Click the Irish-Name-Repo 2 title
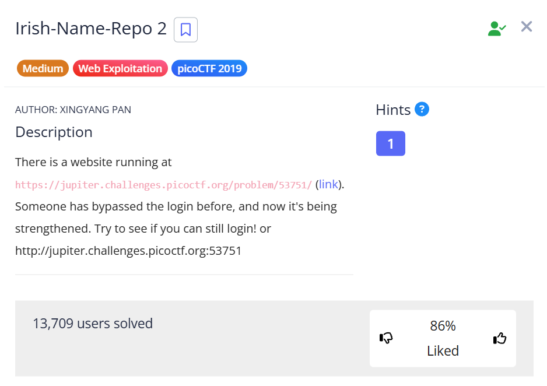 (91, 29)
